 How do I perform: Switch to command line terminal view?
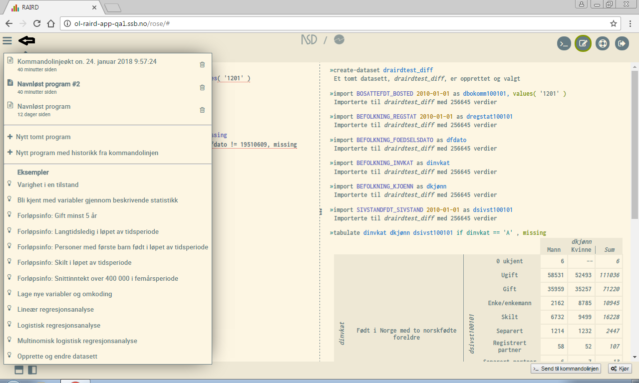pos(564,43)
